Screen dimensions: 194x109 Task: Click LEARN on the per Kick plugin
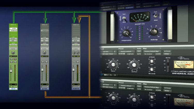point(158,54)
